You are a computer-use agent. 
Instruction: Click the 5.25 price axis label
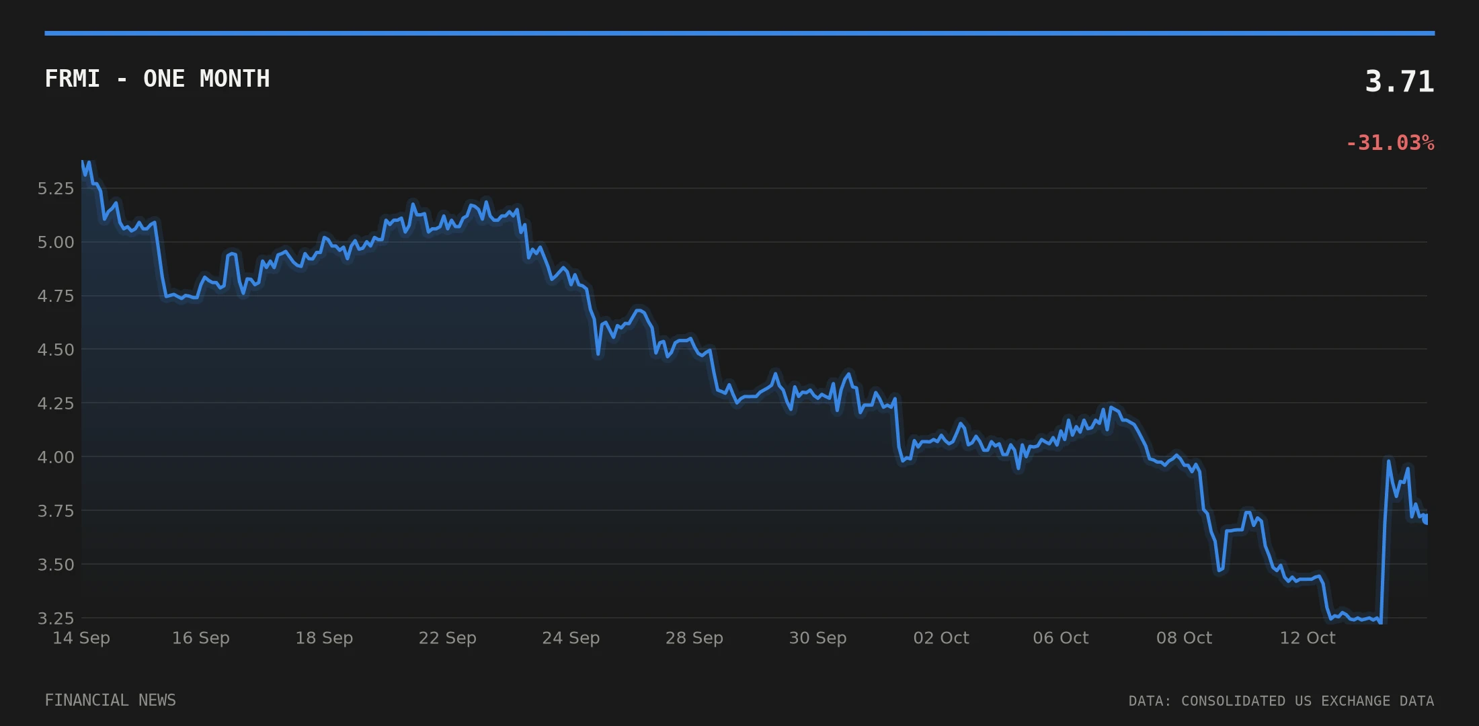[56, 188]
